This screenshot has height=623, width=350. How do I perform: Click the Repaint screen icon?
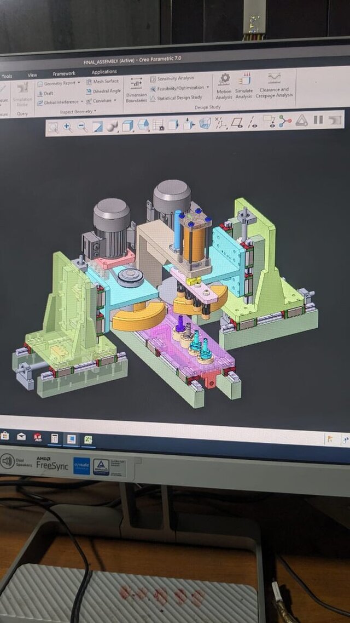pos(97,127)
